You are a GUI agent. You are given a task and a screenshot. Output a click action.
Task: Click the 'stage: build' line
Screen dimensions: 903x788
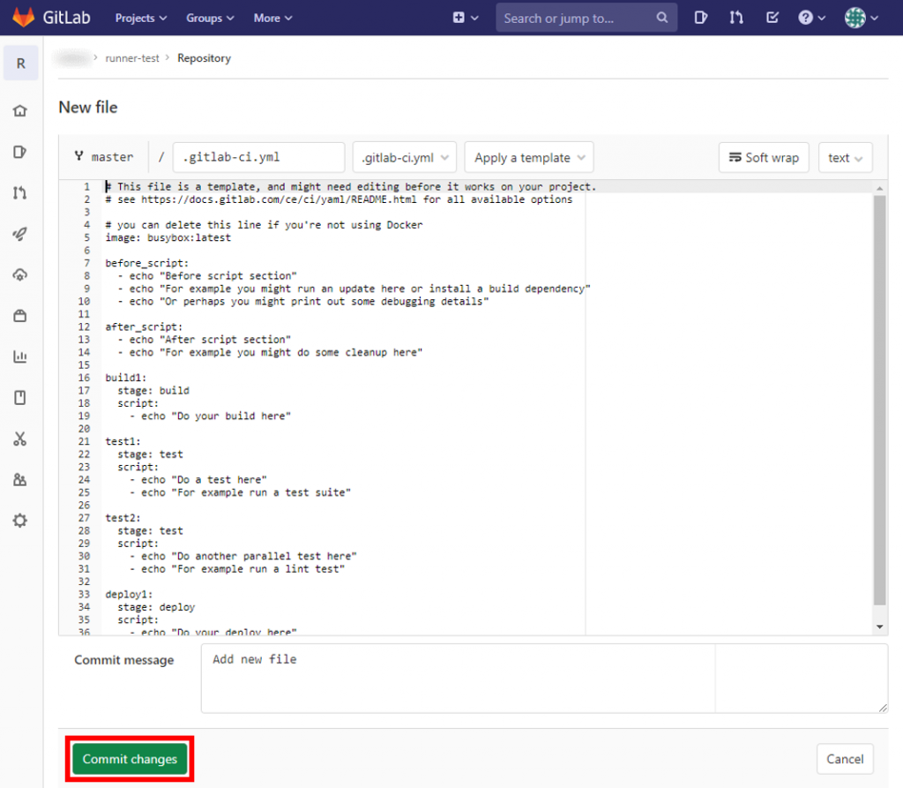click(x=153, y=390)
